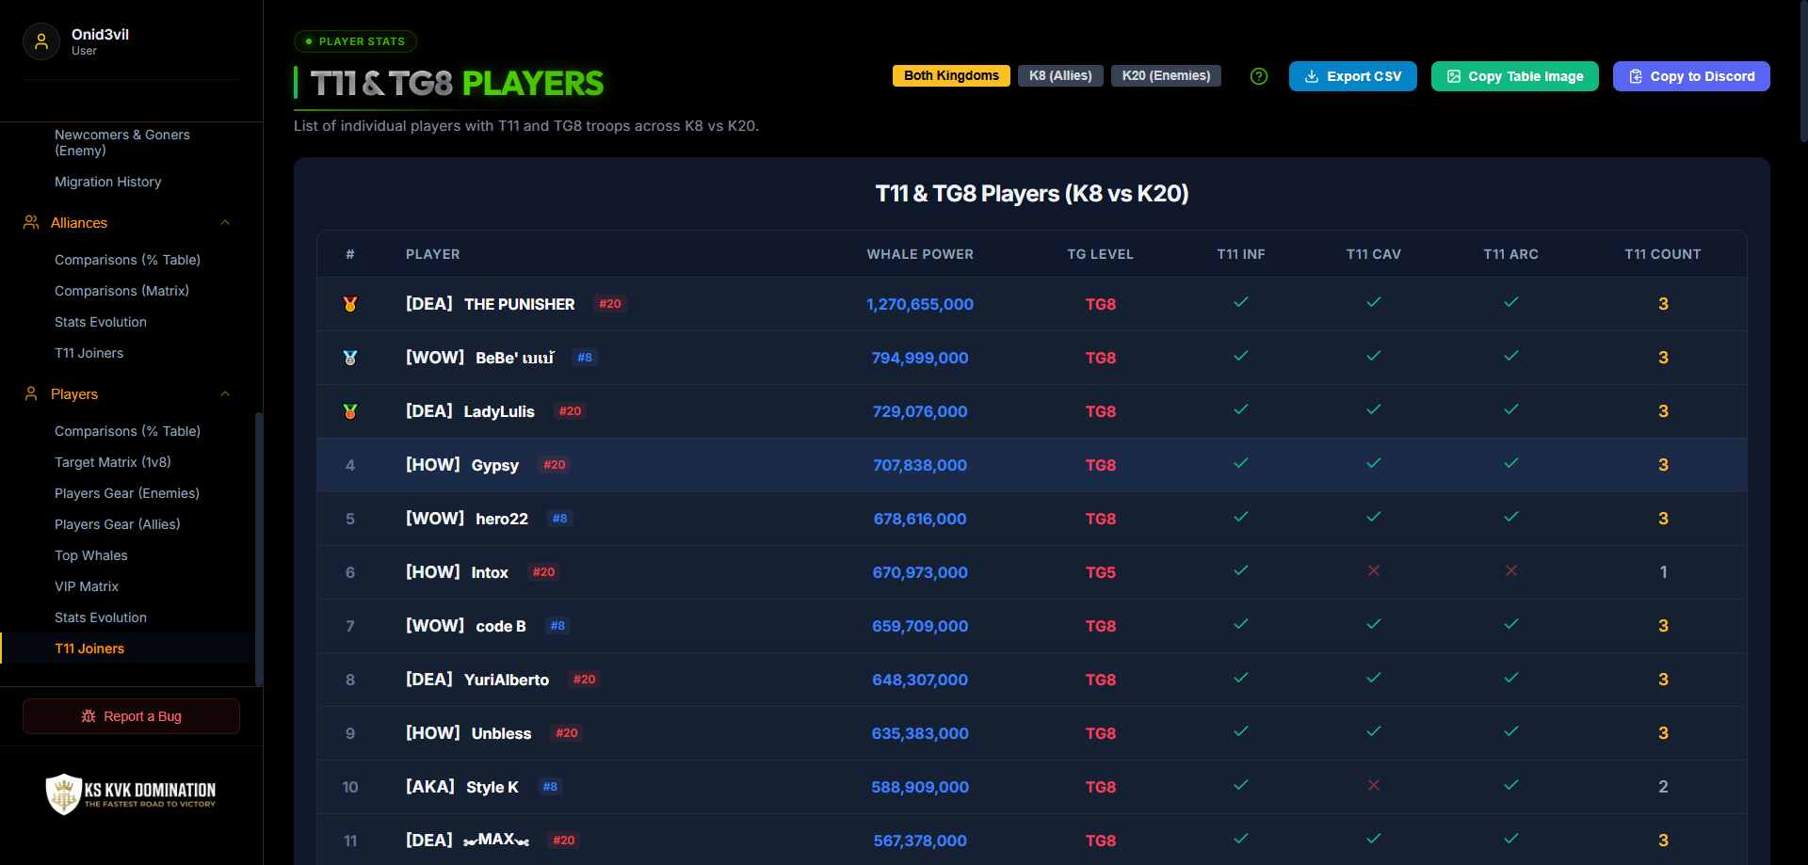
Task: Click the Players person icon in sidebar
Action: tap(31, 393)
